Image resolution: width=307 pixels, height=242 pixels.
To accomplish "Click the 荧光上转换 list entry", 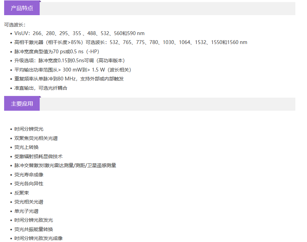I will (x=26, y=147).
